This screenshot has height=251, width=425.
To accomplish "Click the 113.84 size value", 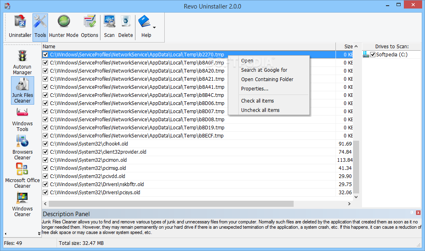I will click(x=345, y=160).
